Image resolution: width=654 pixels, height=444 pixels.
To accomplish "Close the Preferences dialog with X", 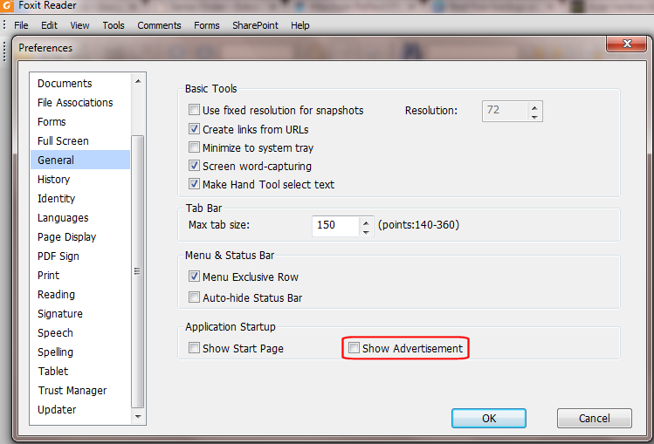I will point(626,44).
